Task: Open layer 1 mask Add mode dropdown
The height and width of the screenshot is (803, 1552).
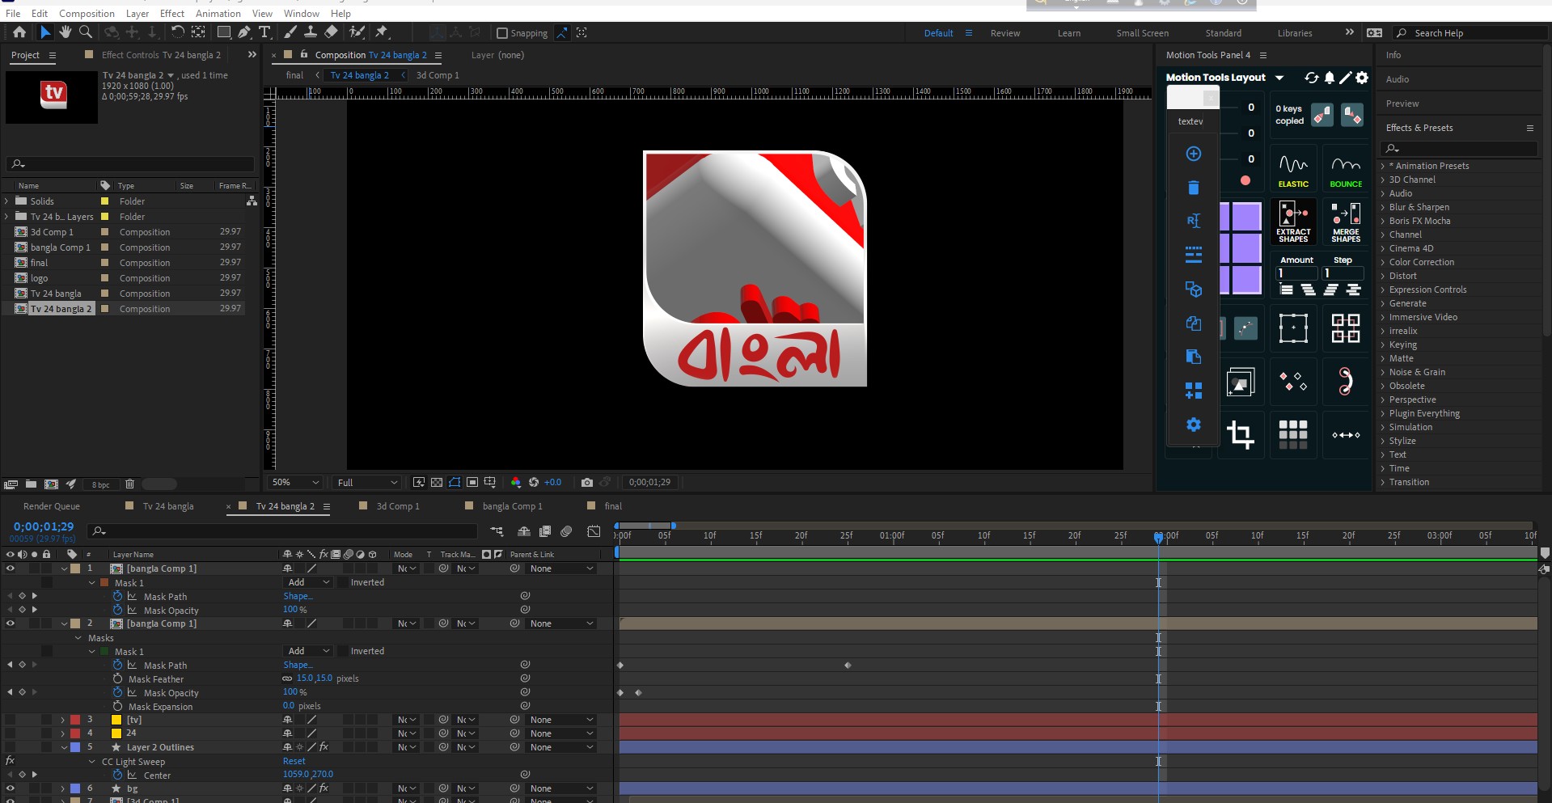Action: (309, 582)
